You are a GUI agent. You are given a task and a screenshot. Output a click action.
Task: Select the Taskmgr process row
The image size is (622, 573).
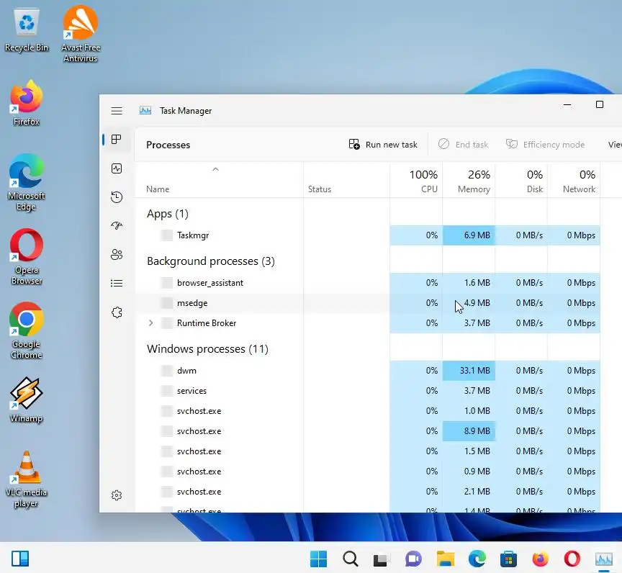(x=367, y=235)
